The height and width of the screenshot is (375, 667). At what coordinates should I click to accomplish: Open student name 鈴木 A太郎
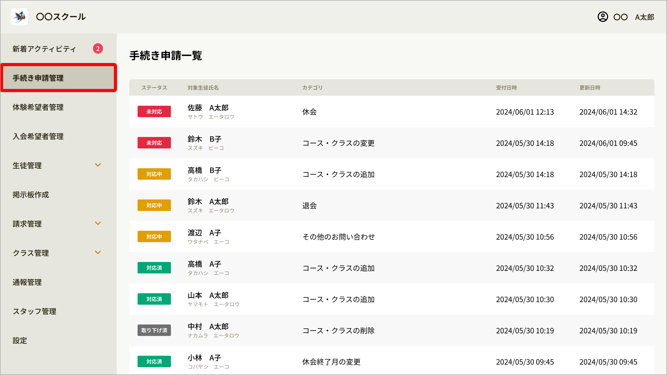[208, 202]
